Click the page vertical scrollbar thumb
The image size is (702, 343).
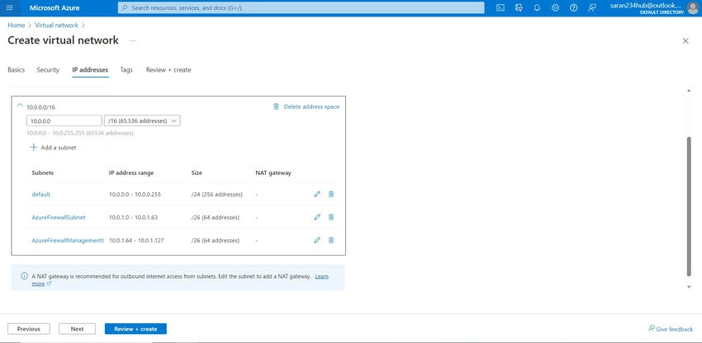[689, 205]
